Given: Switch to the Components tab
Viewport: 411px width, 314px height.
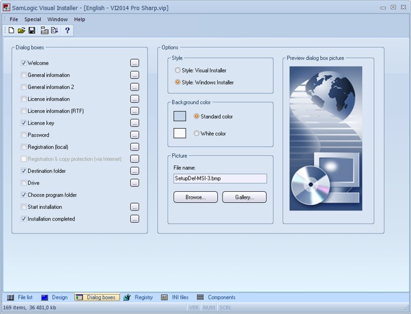Looking at the screenshot, I should [x=216, y=298].
